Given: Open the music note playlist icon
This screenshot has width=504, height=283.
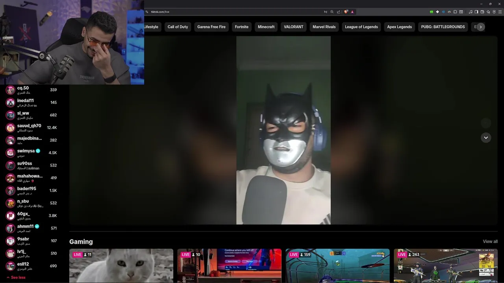Looking at the screenshot, I should pos(471,12).
